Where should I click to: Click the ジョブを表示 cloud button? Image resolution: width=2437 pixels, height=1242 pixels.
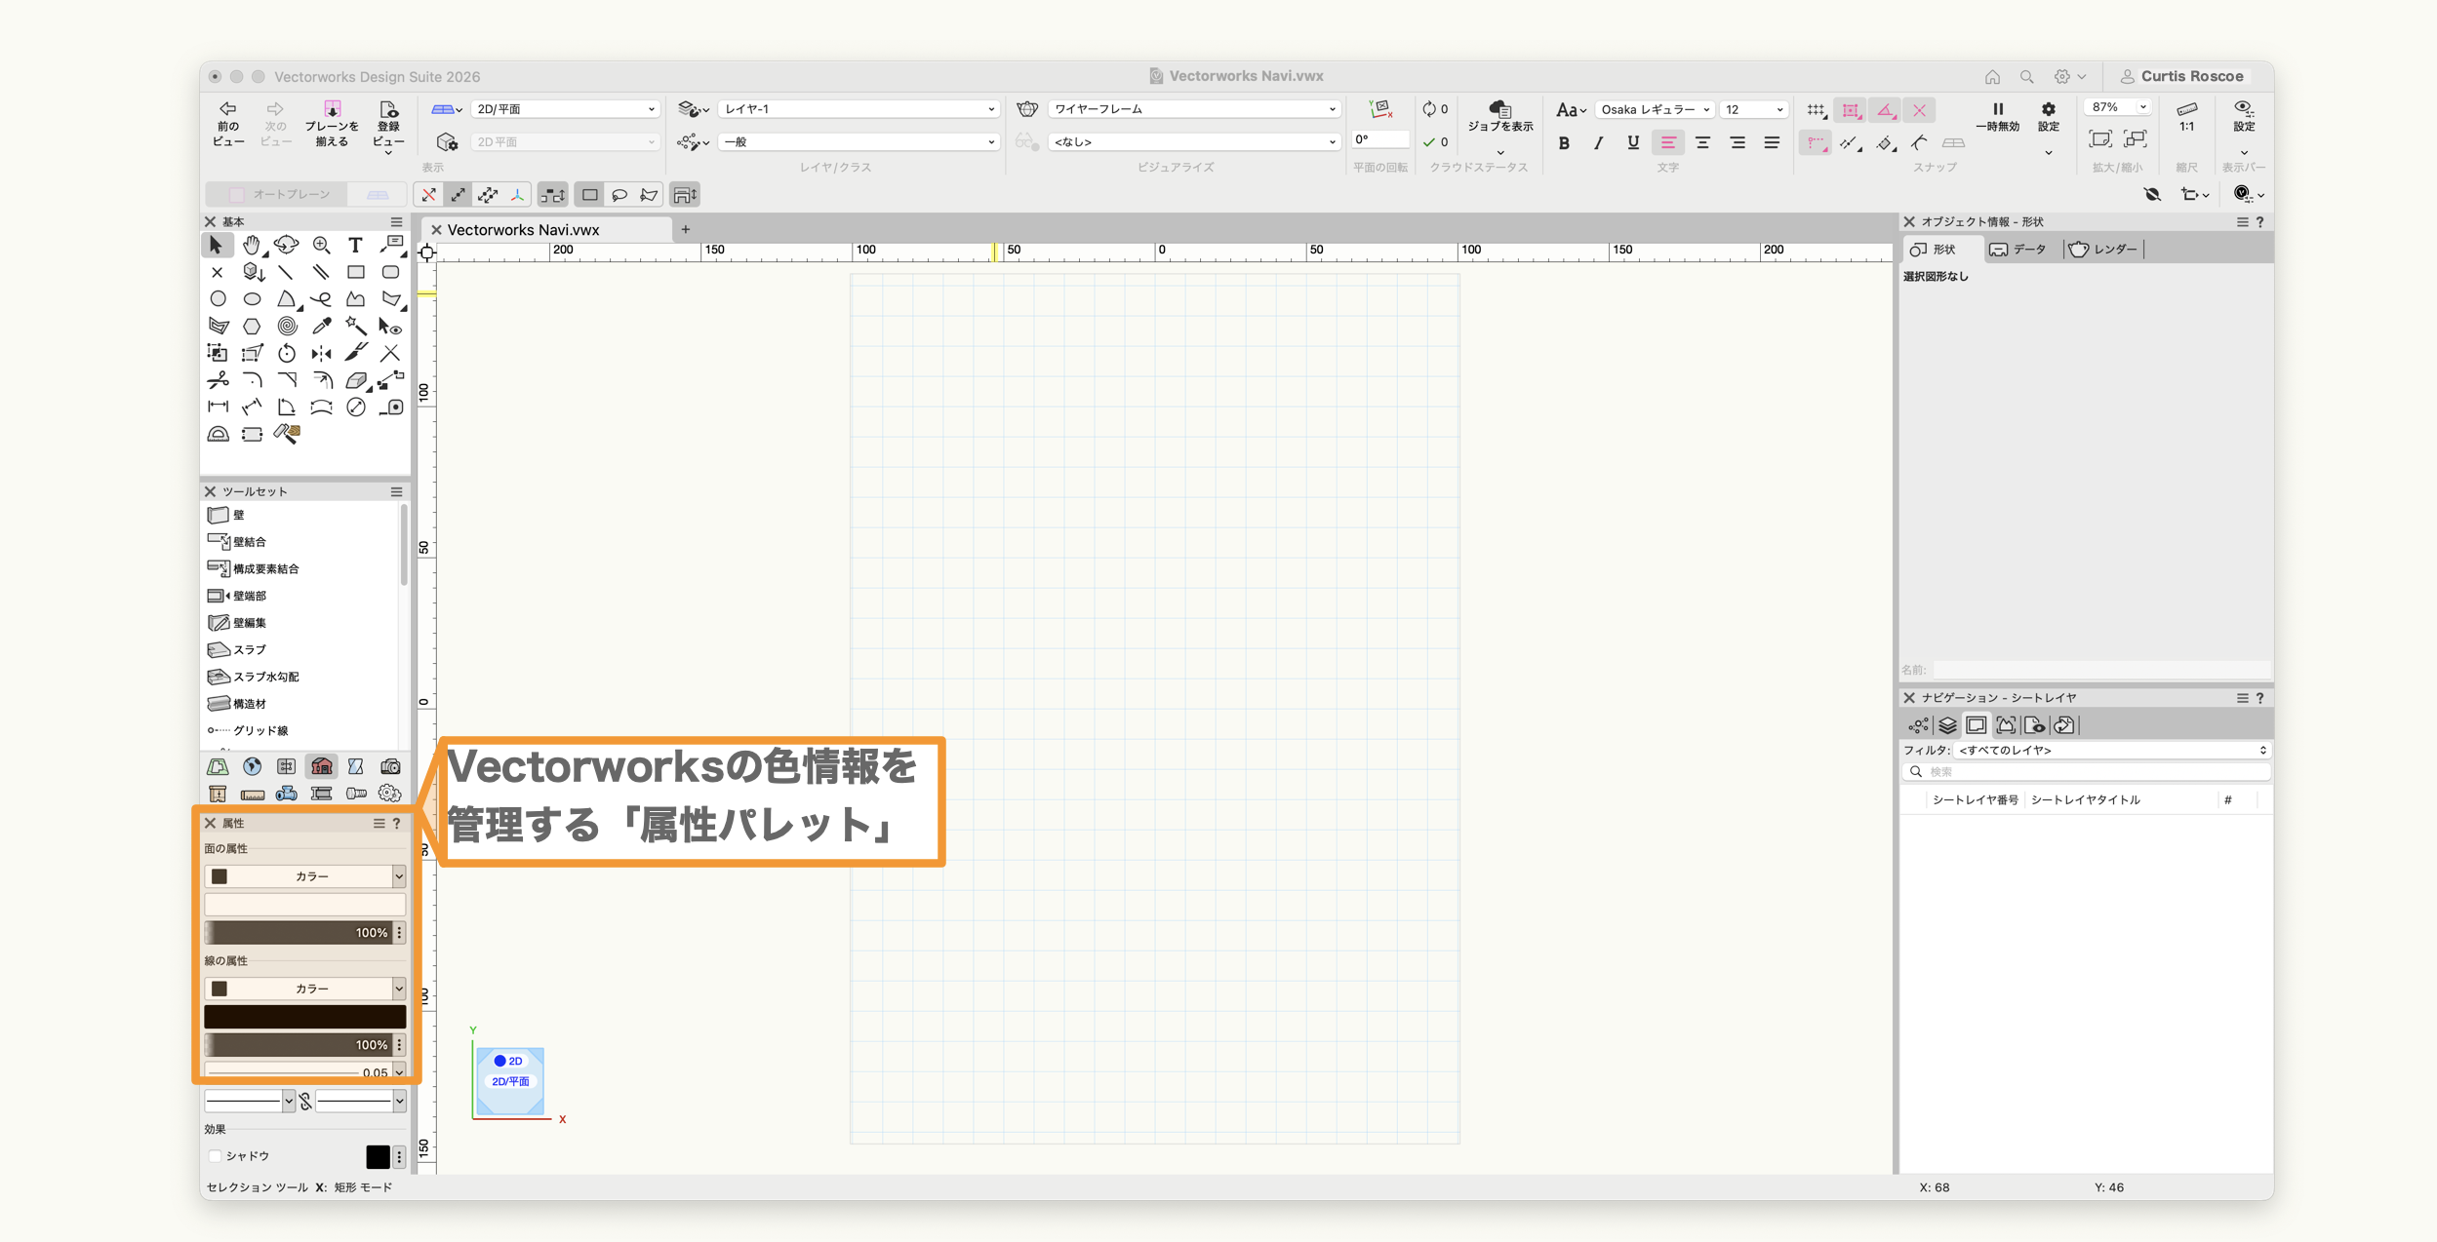pyautogui.click(x=1499, y=117)
